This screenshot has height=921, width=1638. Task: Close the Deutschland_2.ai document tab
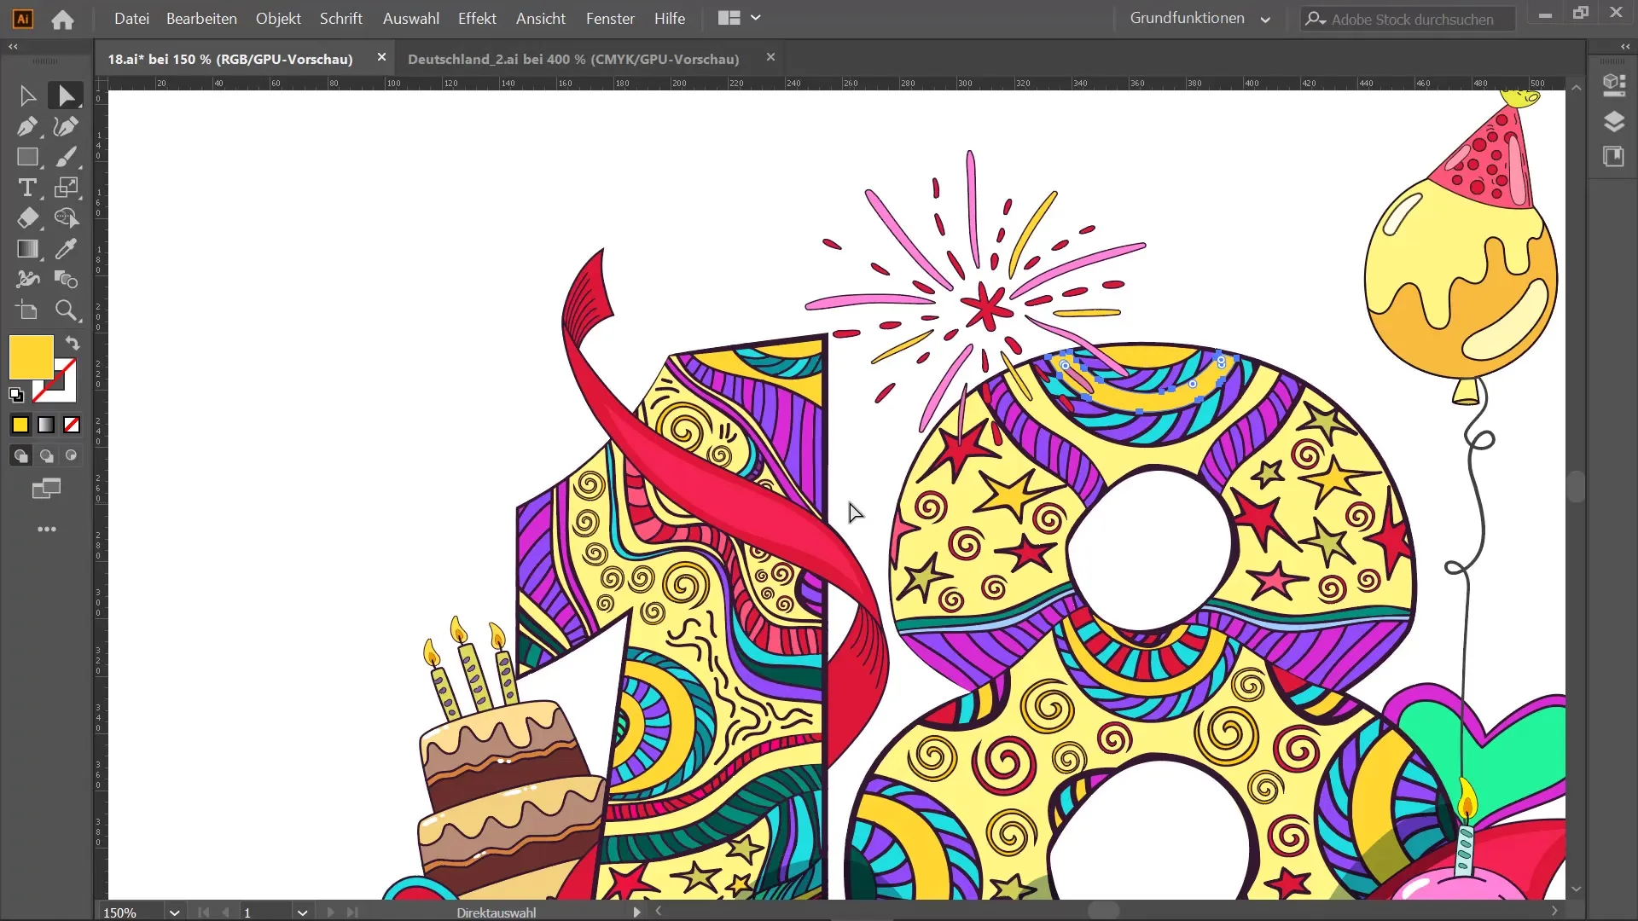(x=770, y=57)
